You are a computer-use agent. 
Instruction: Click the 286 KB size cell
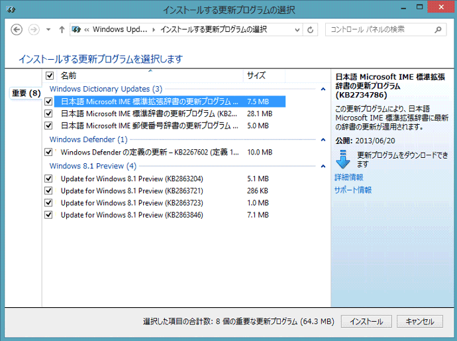pos(258,190)
